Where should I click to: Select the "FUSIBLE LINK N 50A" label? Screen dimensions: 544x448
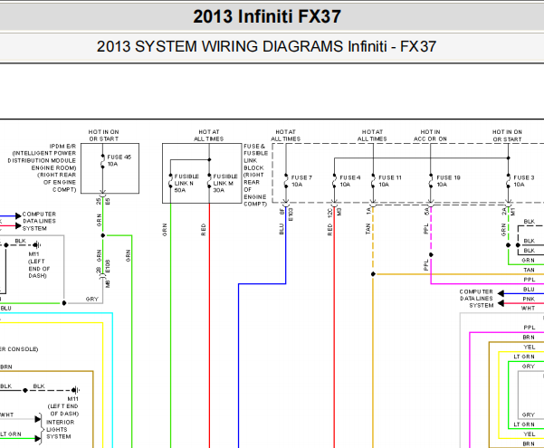186,183
